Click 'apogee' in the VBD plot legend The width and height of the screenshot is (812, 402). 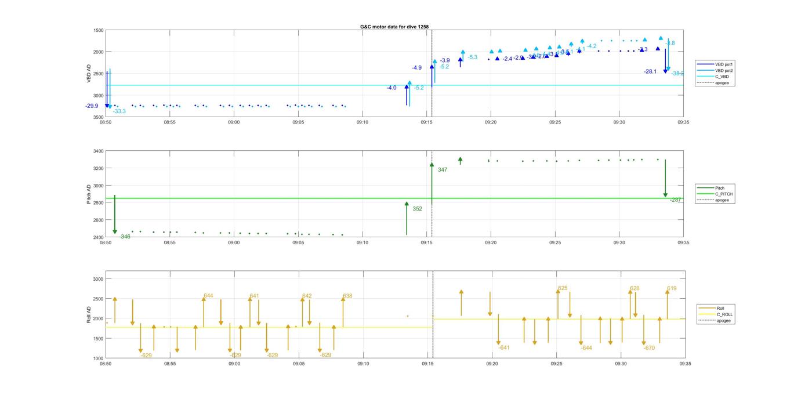722,82
